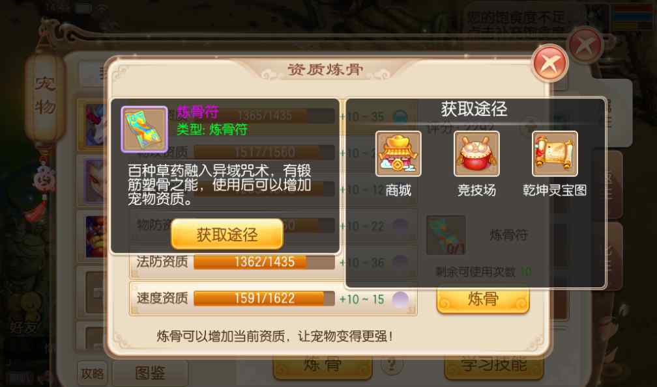Viewport: 657px width, 387px height.
Task: Click the 学习技能 button at the bottom
Action: (494, 365)
